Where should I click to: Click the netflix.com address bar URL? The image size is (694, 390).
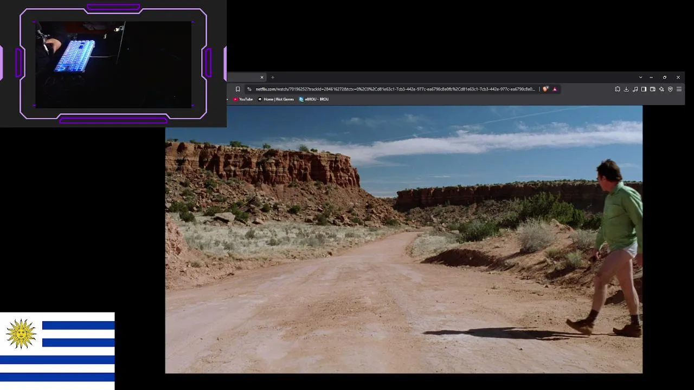(x=395, y=89)
